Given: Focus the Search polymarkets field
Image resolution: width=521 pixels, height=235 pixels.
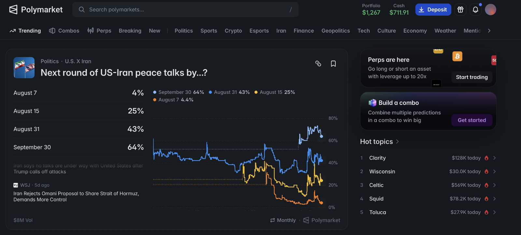Looking at the screenshot, I should pos(185,10).
